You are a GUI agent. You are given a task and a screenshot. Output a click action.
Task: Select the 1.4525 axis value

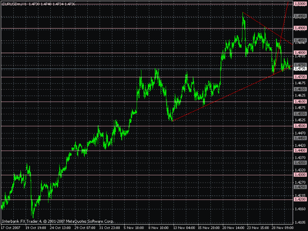(300, 120)
